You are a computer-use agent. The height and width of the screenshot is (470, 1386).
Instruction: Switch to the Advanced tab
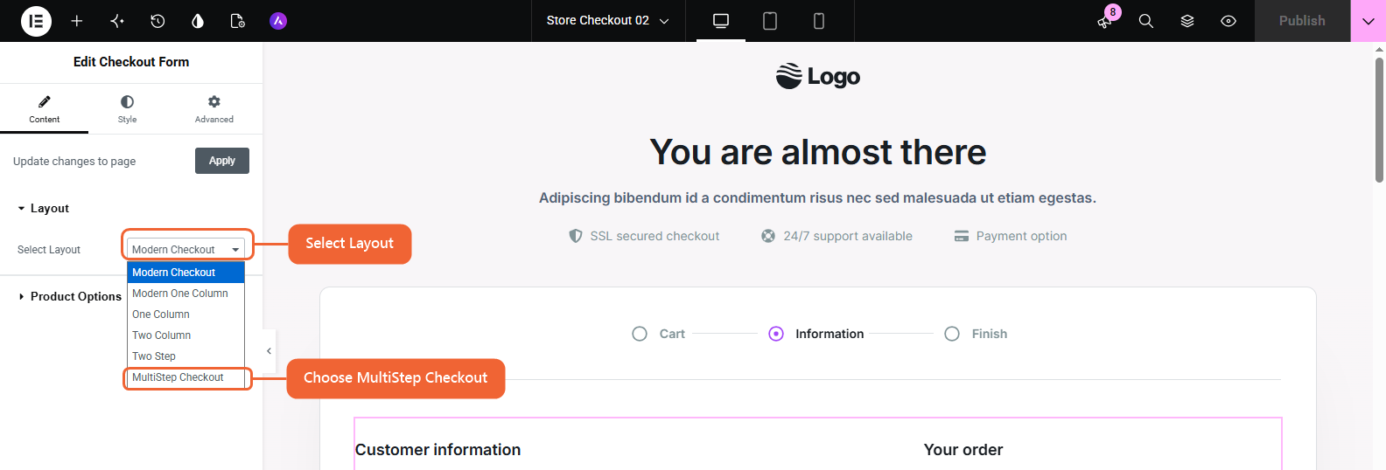(214, 108)
